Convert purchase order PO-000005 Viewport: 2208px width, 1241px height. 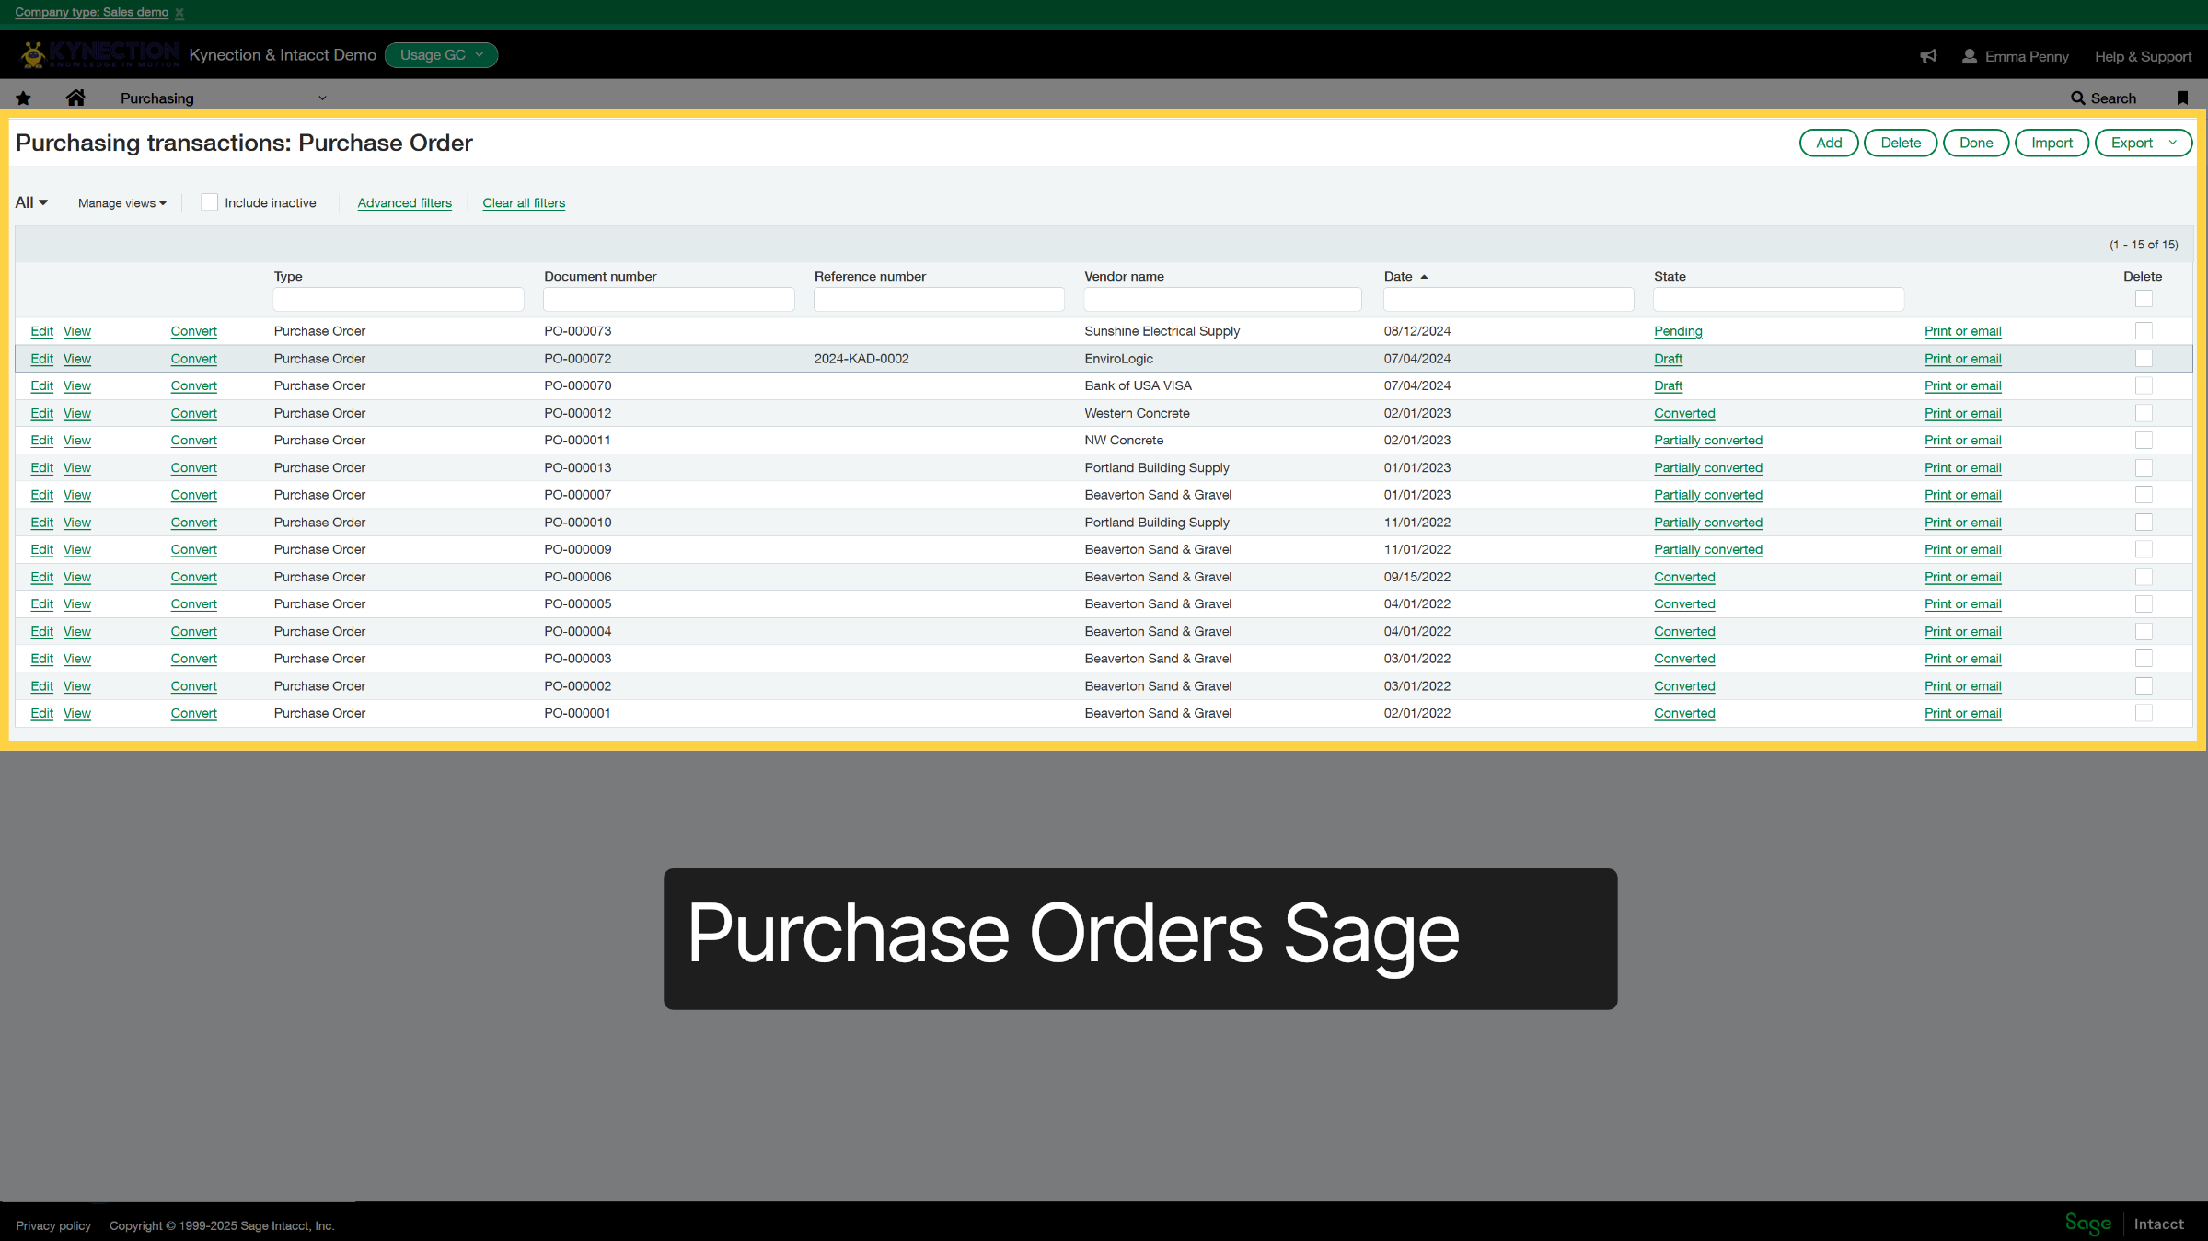pyautogui.click(x=194, y=604)
